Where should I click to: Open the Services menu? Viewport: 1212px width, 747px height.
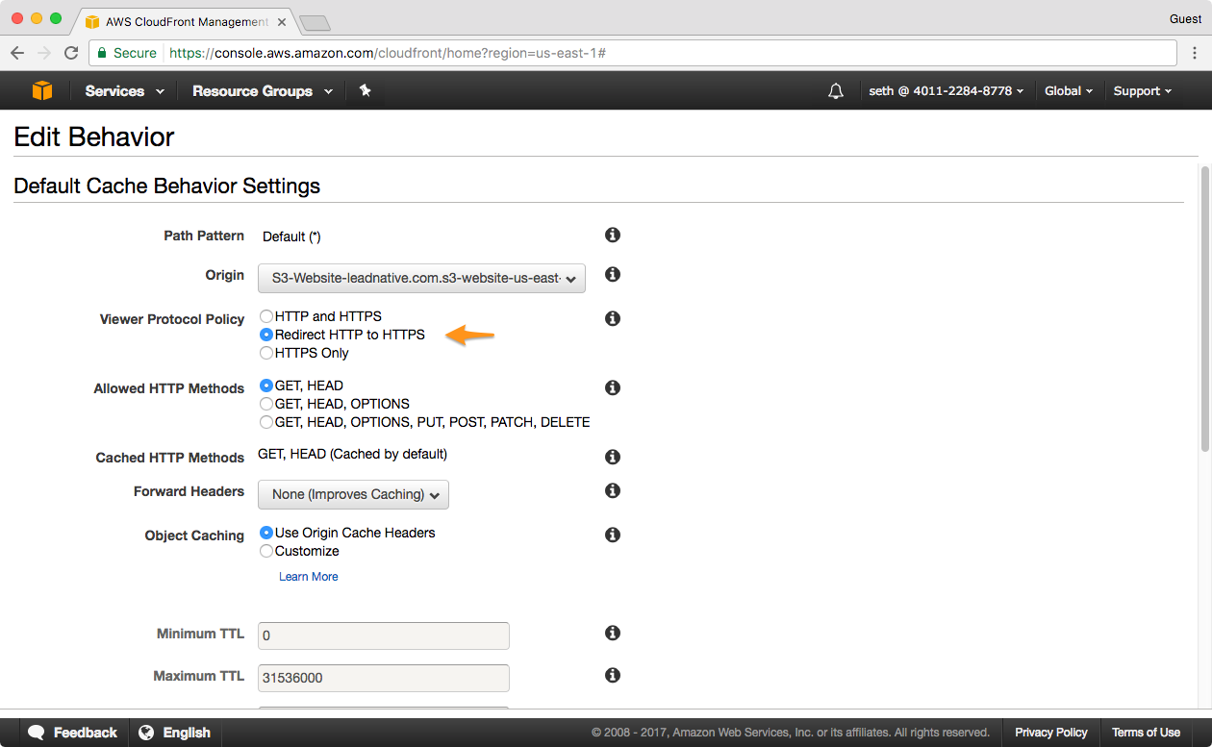124,90
